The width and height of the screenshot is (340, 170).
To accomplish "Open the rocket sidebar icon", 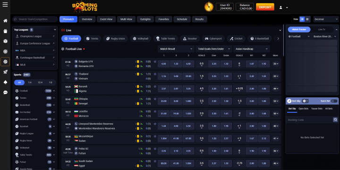I will 5,72.
